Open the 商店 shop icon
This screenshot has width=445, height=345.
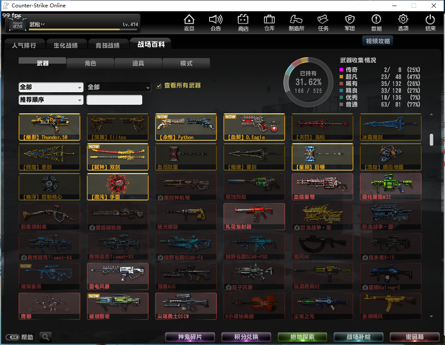click(x=243, y=22)
